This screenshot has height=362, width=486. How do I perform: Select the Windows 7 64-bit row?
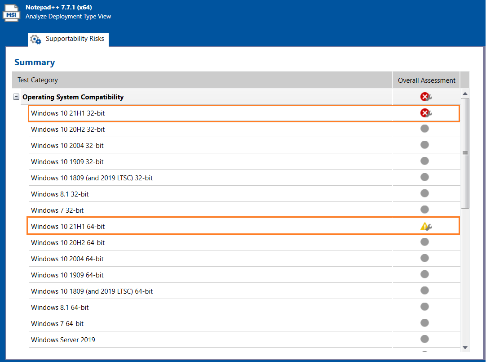click(244, 323)
